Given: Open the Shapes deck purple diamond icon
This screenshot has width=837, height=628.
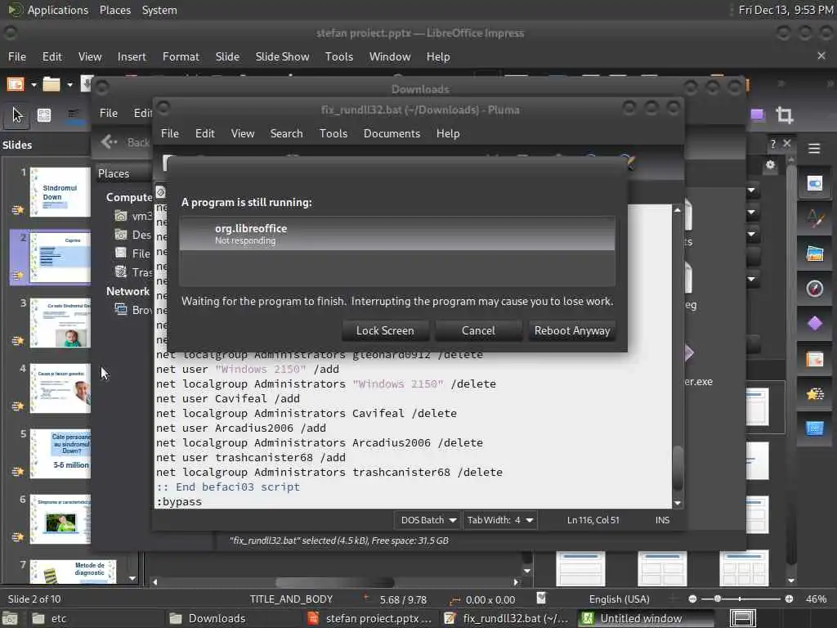Looking at the screenshot, I should [x=815, y=324].
